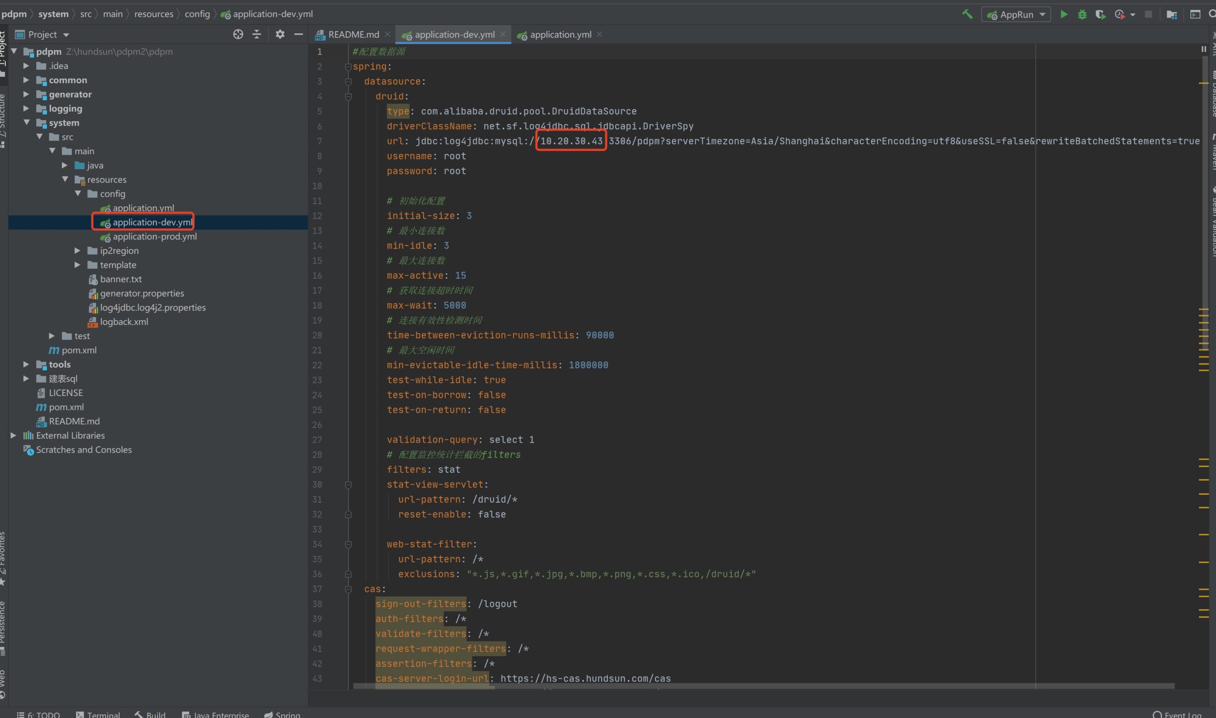Image resolution: width=1216 pixels, height=718 pixels.
Task: Expand the common module
Action: 26,80
